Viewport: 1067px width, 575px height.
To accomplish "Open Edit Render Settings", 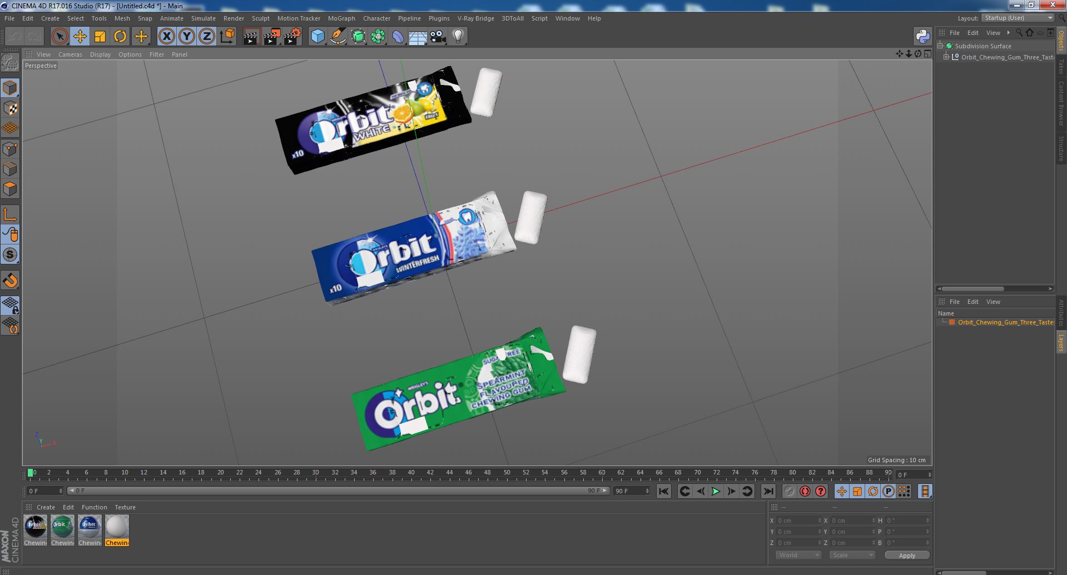I will click(292, 37).
